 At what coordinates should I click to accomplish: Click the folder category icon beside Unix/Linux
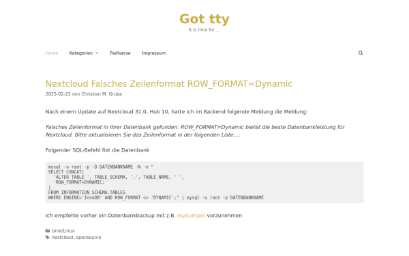click(48, 231)
